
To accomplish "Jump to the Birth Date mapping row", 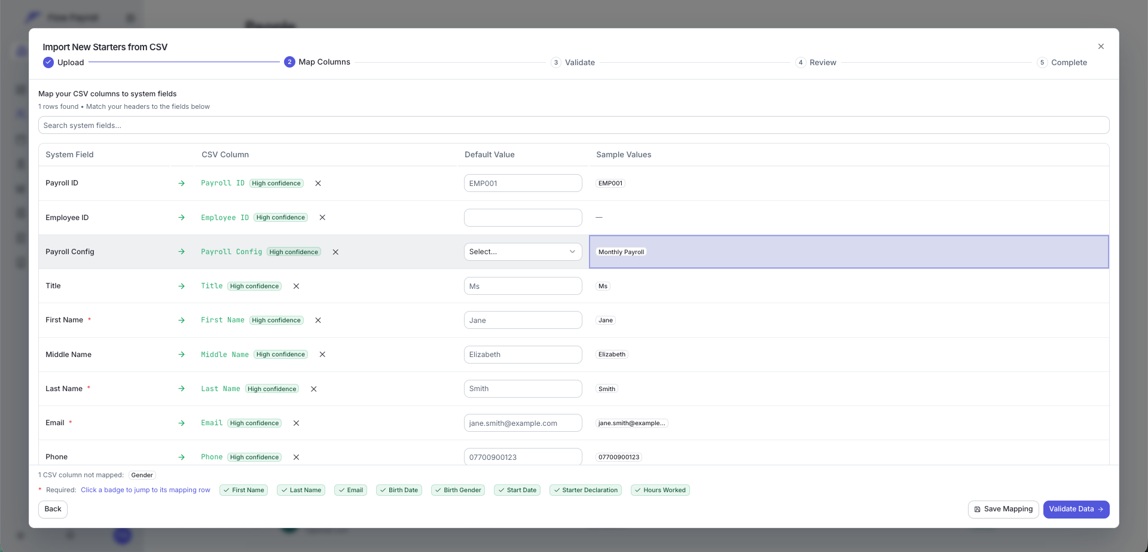I will pos(399,490).
